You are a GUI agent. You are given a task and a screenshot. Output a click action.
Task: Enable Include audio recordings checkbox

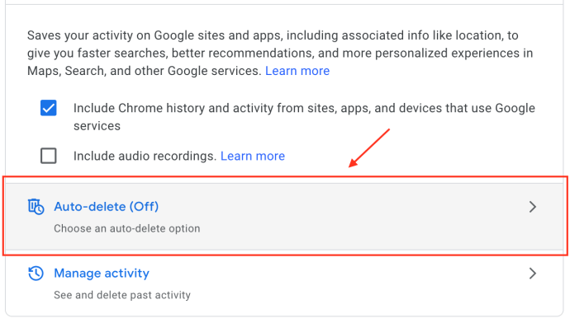pyautogui.click(x=49, y=156)
